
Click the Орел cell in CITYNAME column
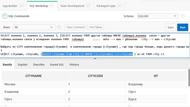[x=34, y=99]
